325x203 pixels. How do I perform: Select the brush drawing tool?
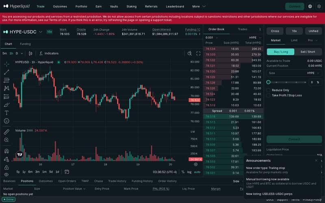click(x=6, y=105)
